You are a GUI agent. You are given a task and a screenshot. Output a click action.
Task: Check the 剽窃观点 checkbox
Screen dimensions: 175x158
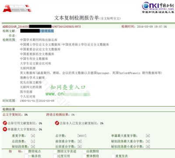pyautogui.click(x=26, y=151)
